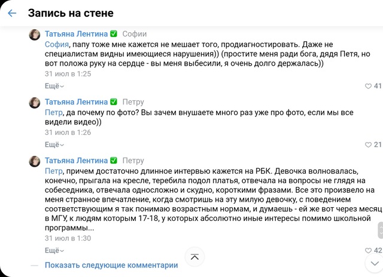
Task: Open avatar beside the 1:30 comment
Action: (x=35, y=161)
